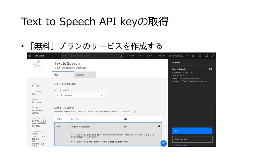The width and height of the screenshot is (276, 155).
Task: Click the ワシントン DC location entry
Action: (38, 144)
